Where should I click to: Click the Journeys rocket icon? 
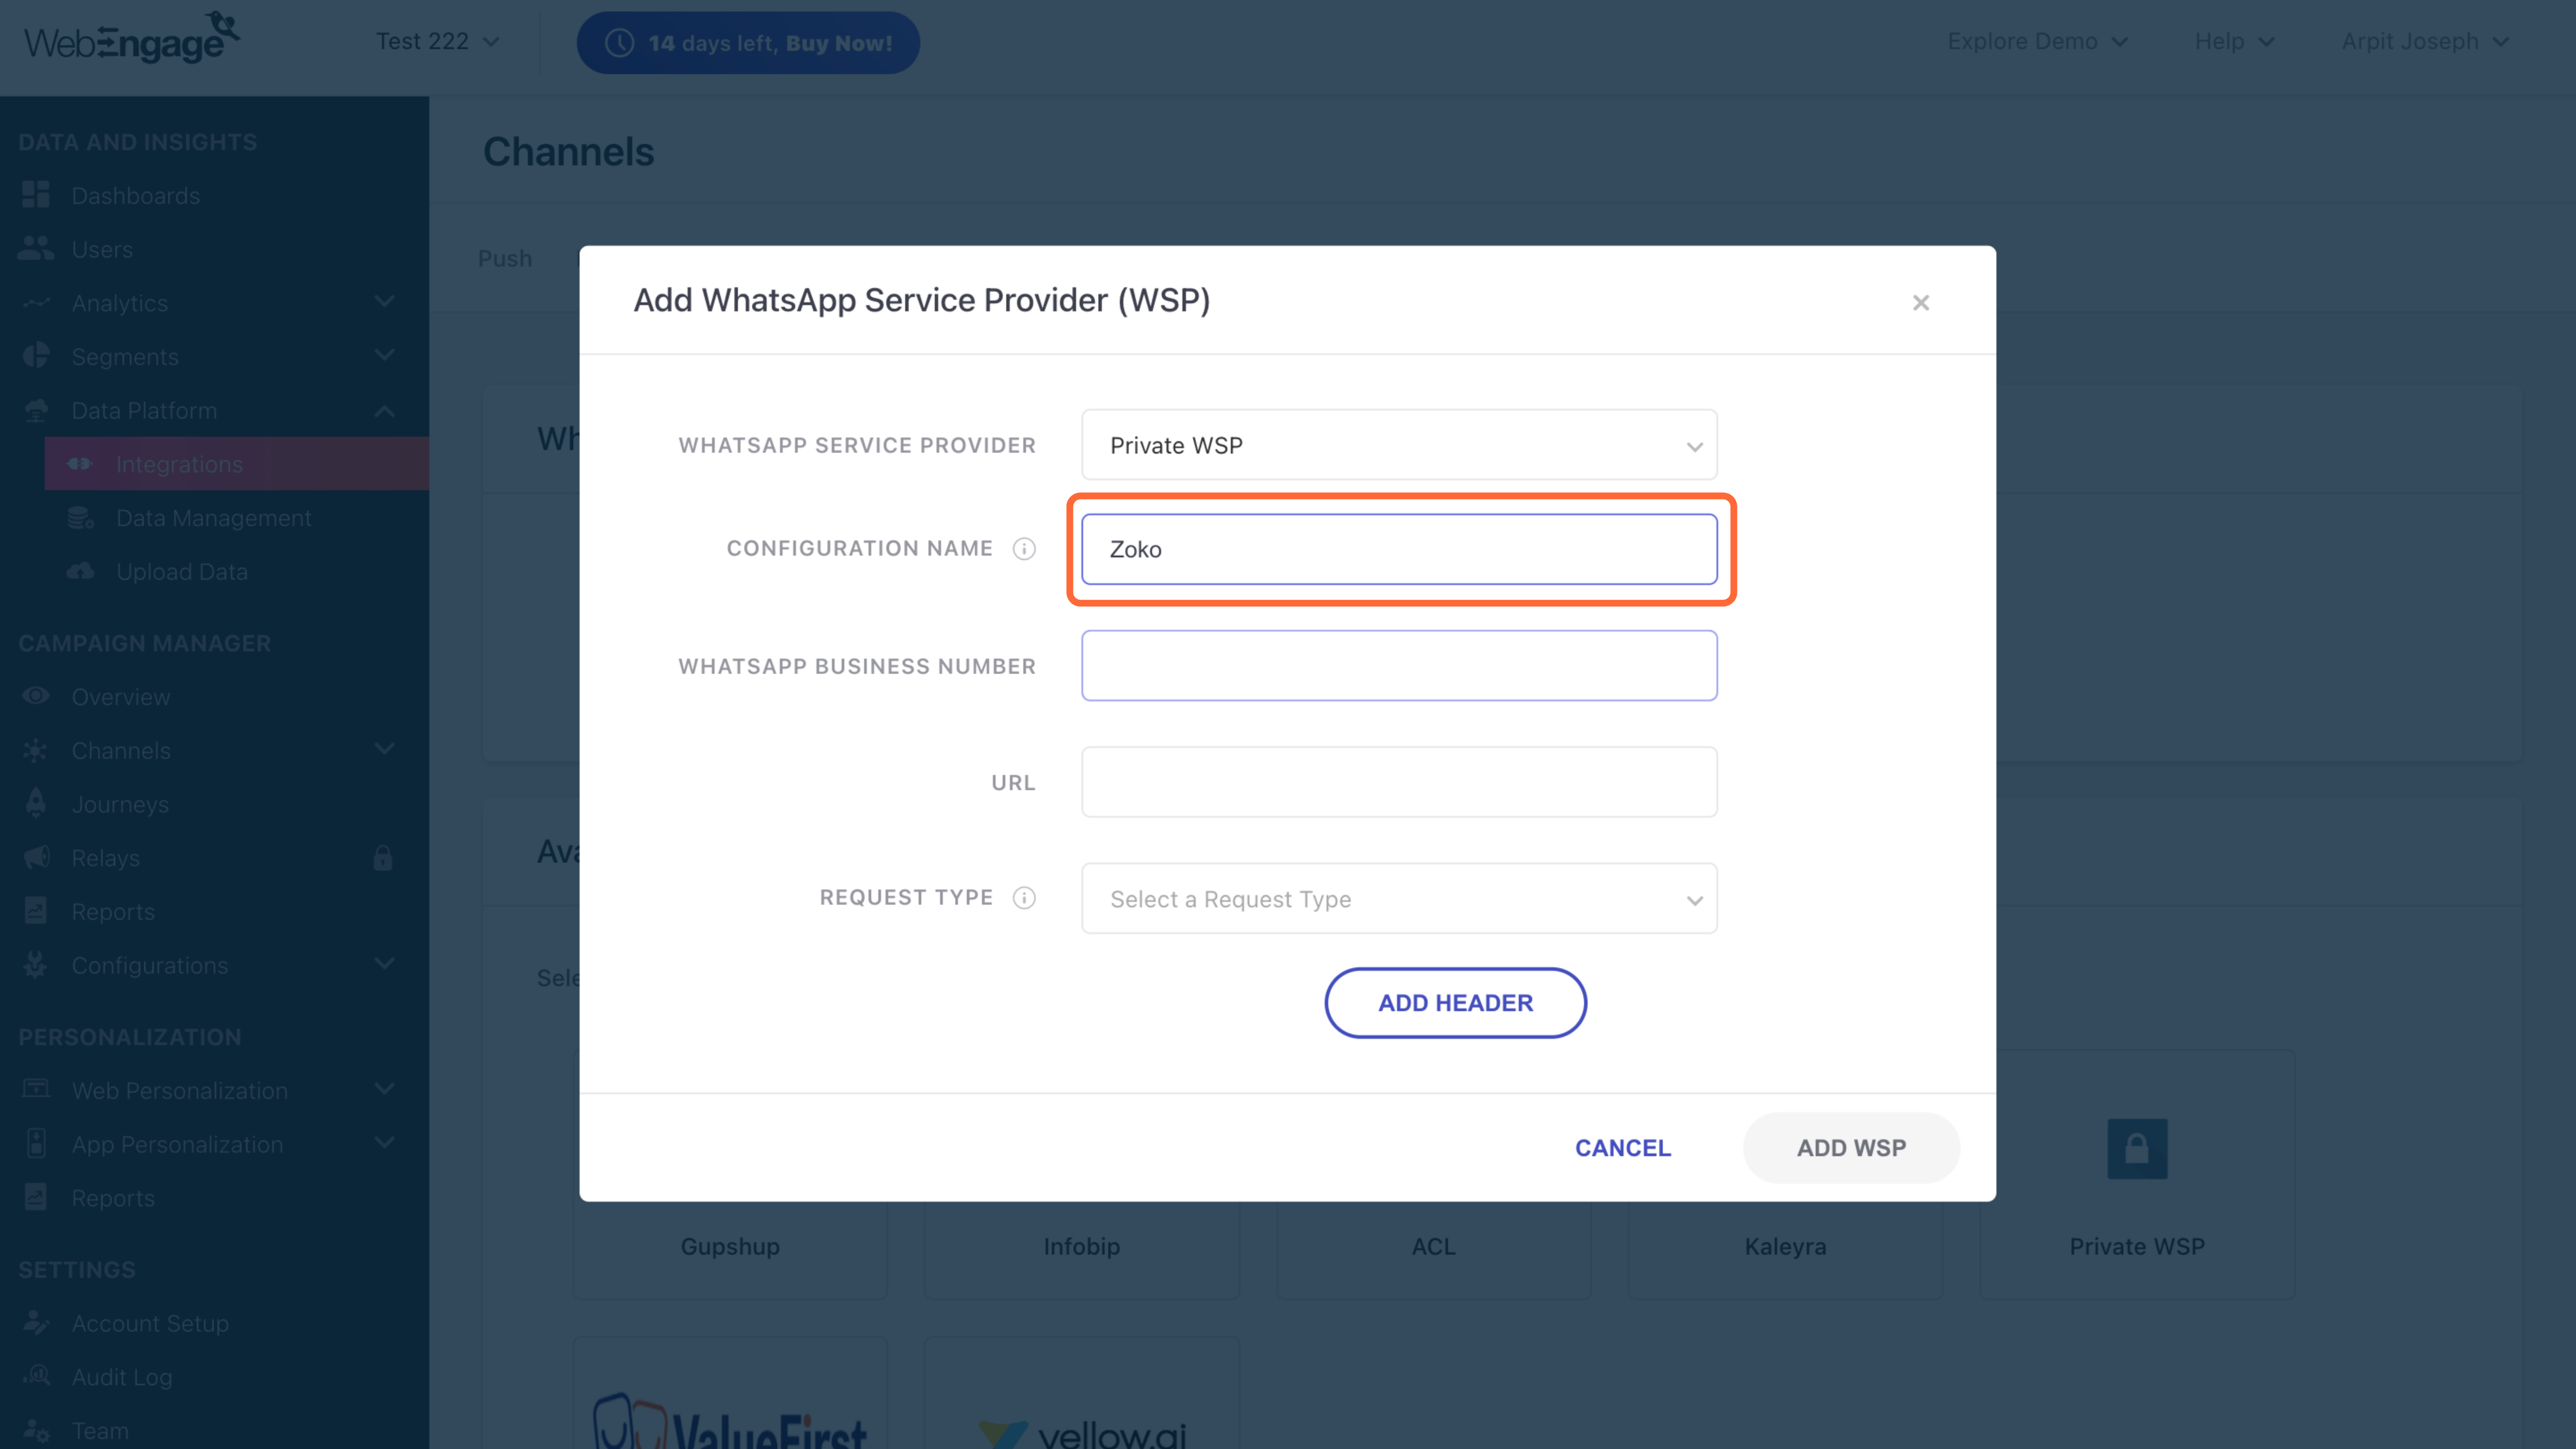36,803
